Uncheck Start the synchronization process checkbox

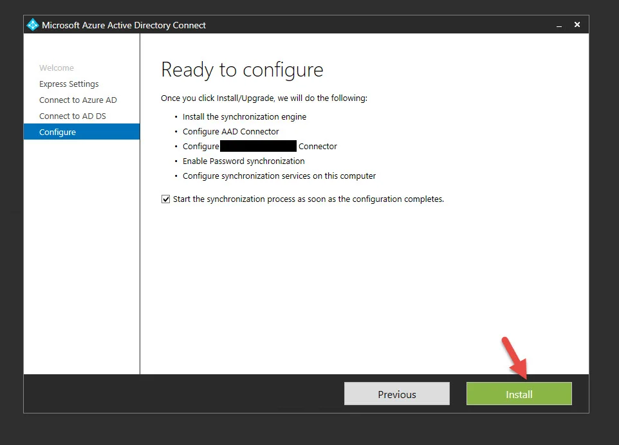[165, 199]
